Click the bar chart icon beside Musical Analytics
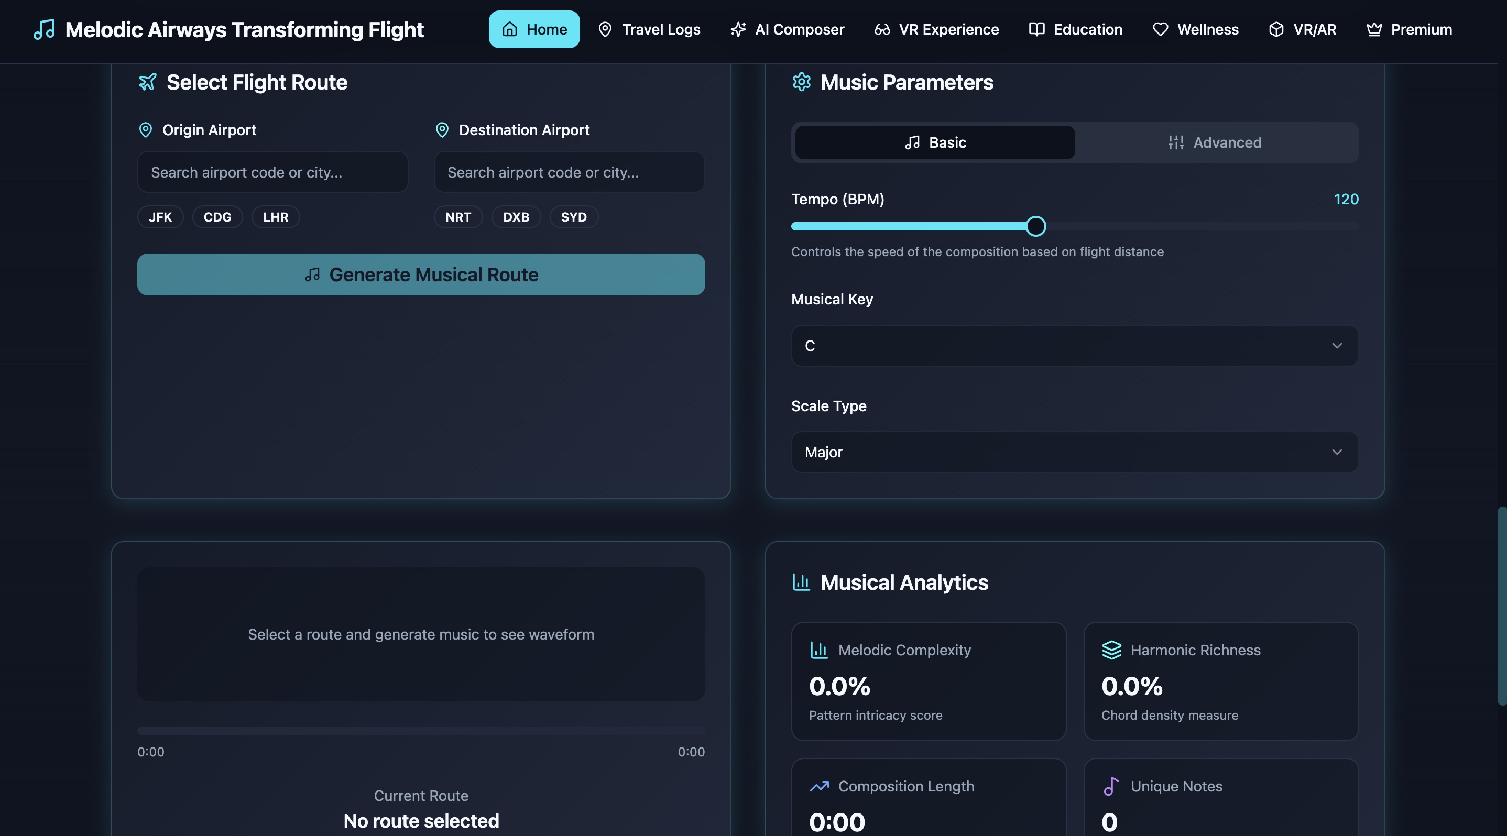 (801, 582)
